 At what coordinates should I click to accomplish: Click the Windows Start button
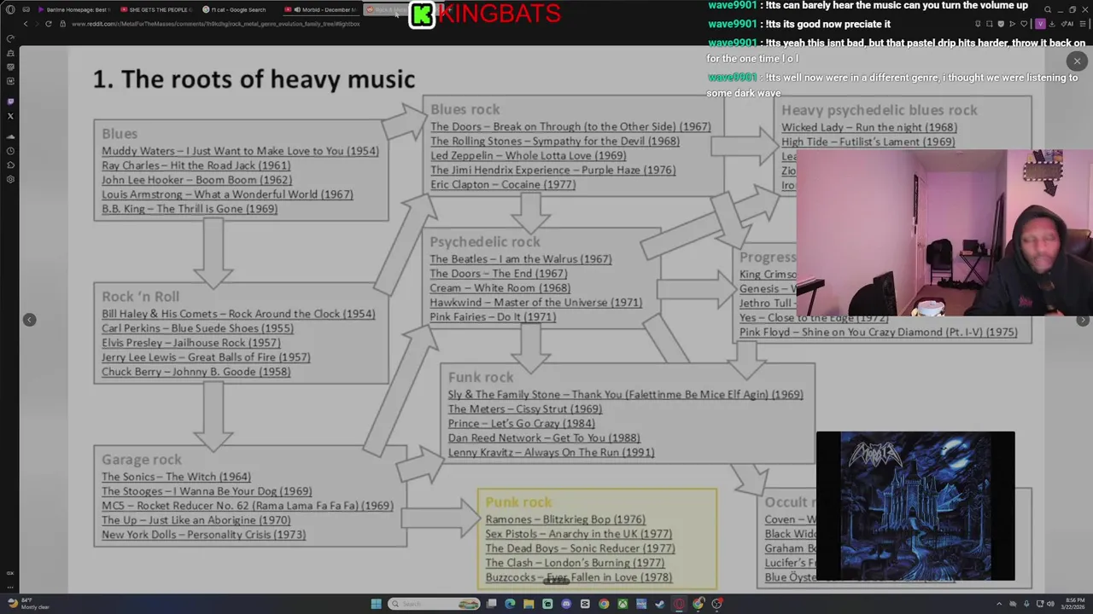pos(377,604)
